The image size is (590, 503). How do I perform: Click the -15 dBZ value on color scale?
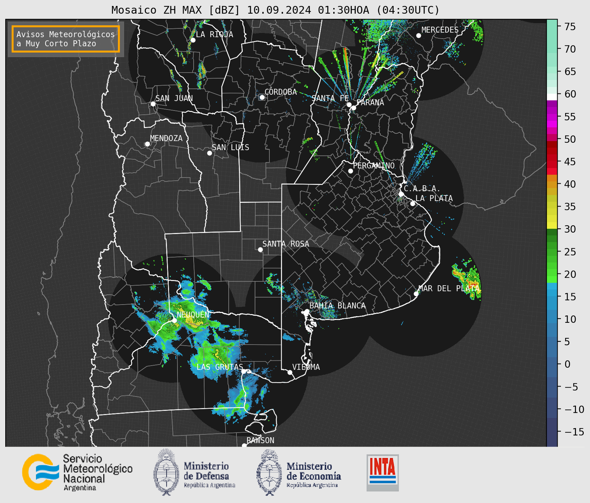click(575, 432)
